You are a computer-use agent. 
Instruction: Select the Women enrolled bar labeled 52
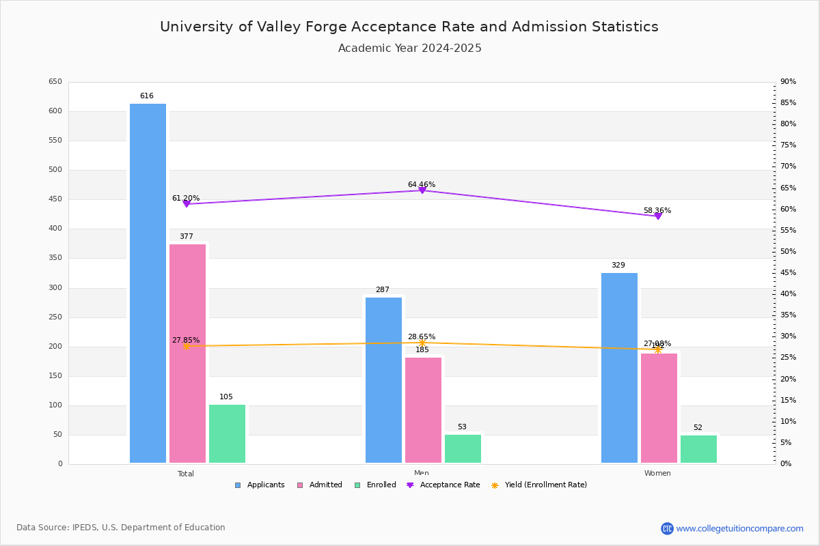(x=698, y=449)
